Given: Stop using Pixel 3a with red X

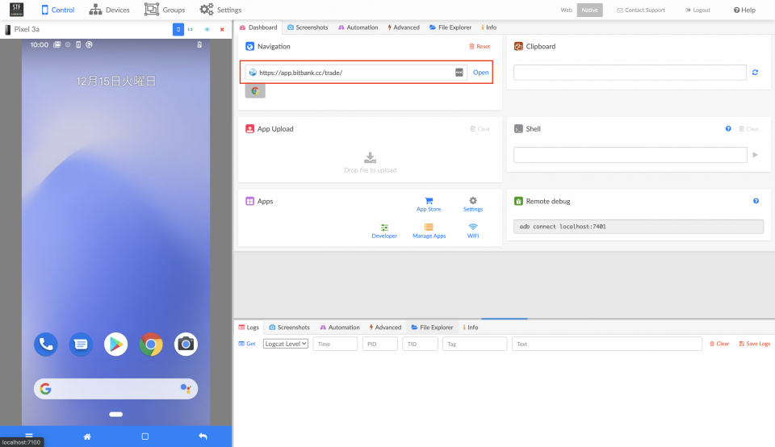Looking at the screenshot, I should click(x=222, y=29).
